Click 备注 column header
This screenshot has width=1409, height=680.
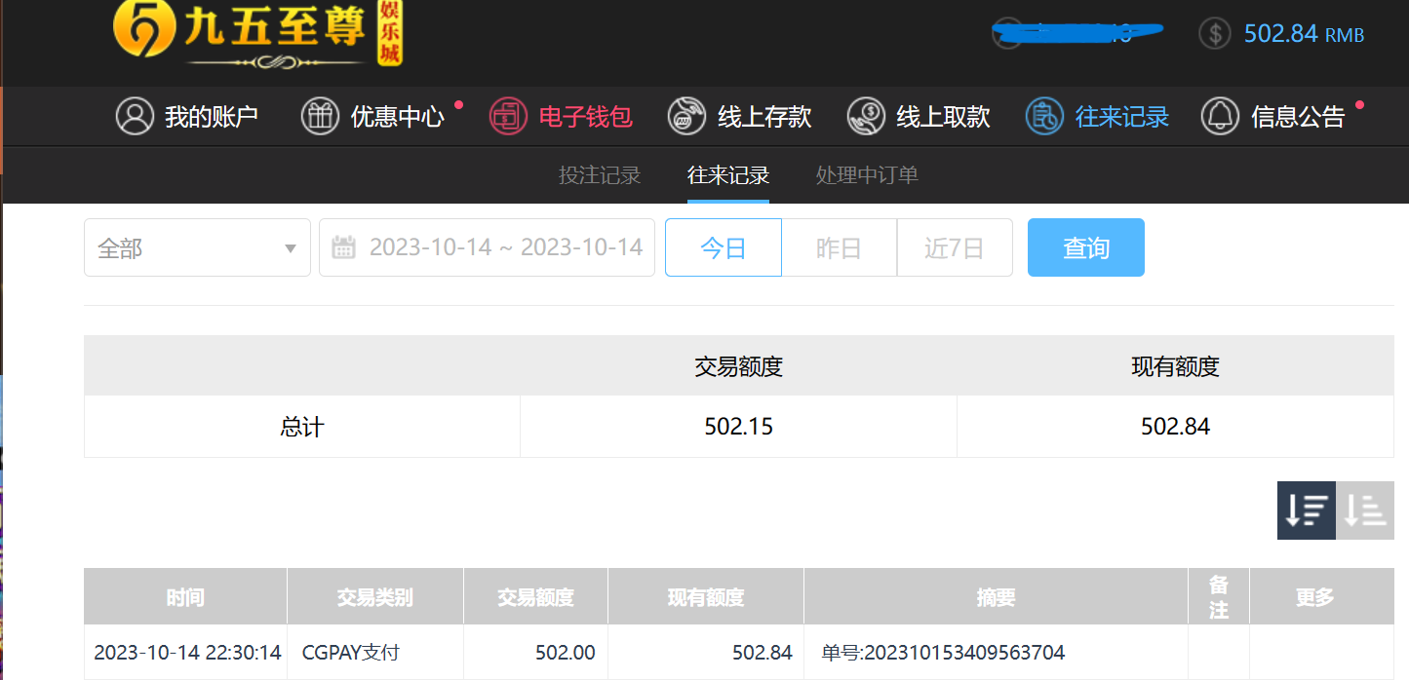point(1219,596)
